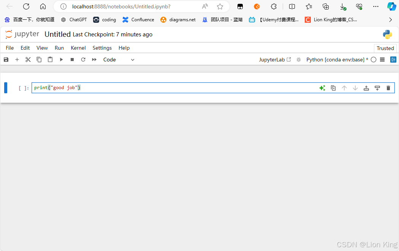Open the Edit menu

click(x=25, y=48)
